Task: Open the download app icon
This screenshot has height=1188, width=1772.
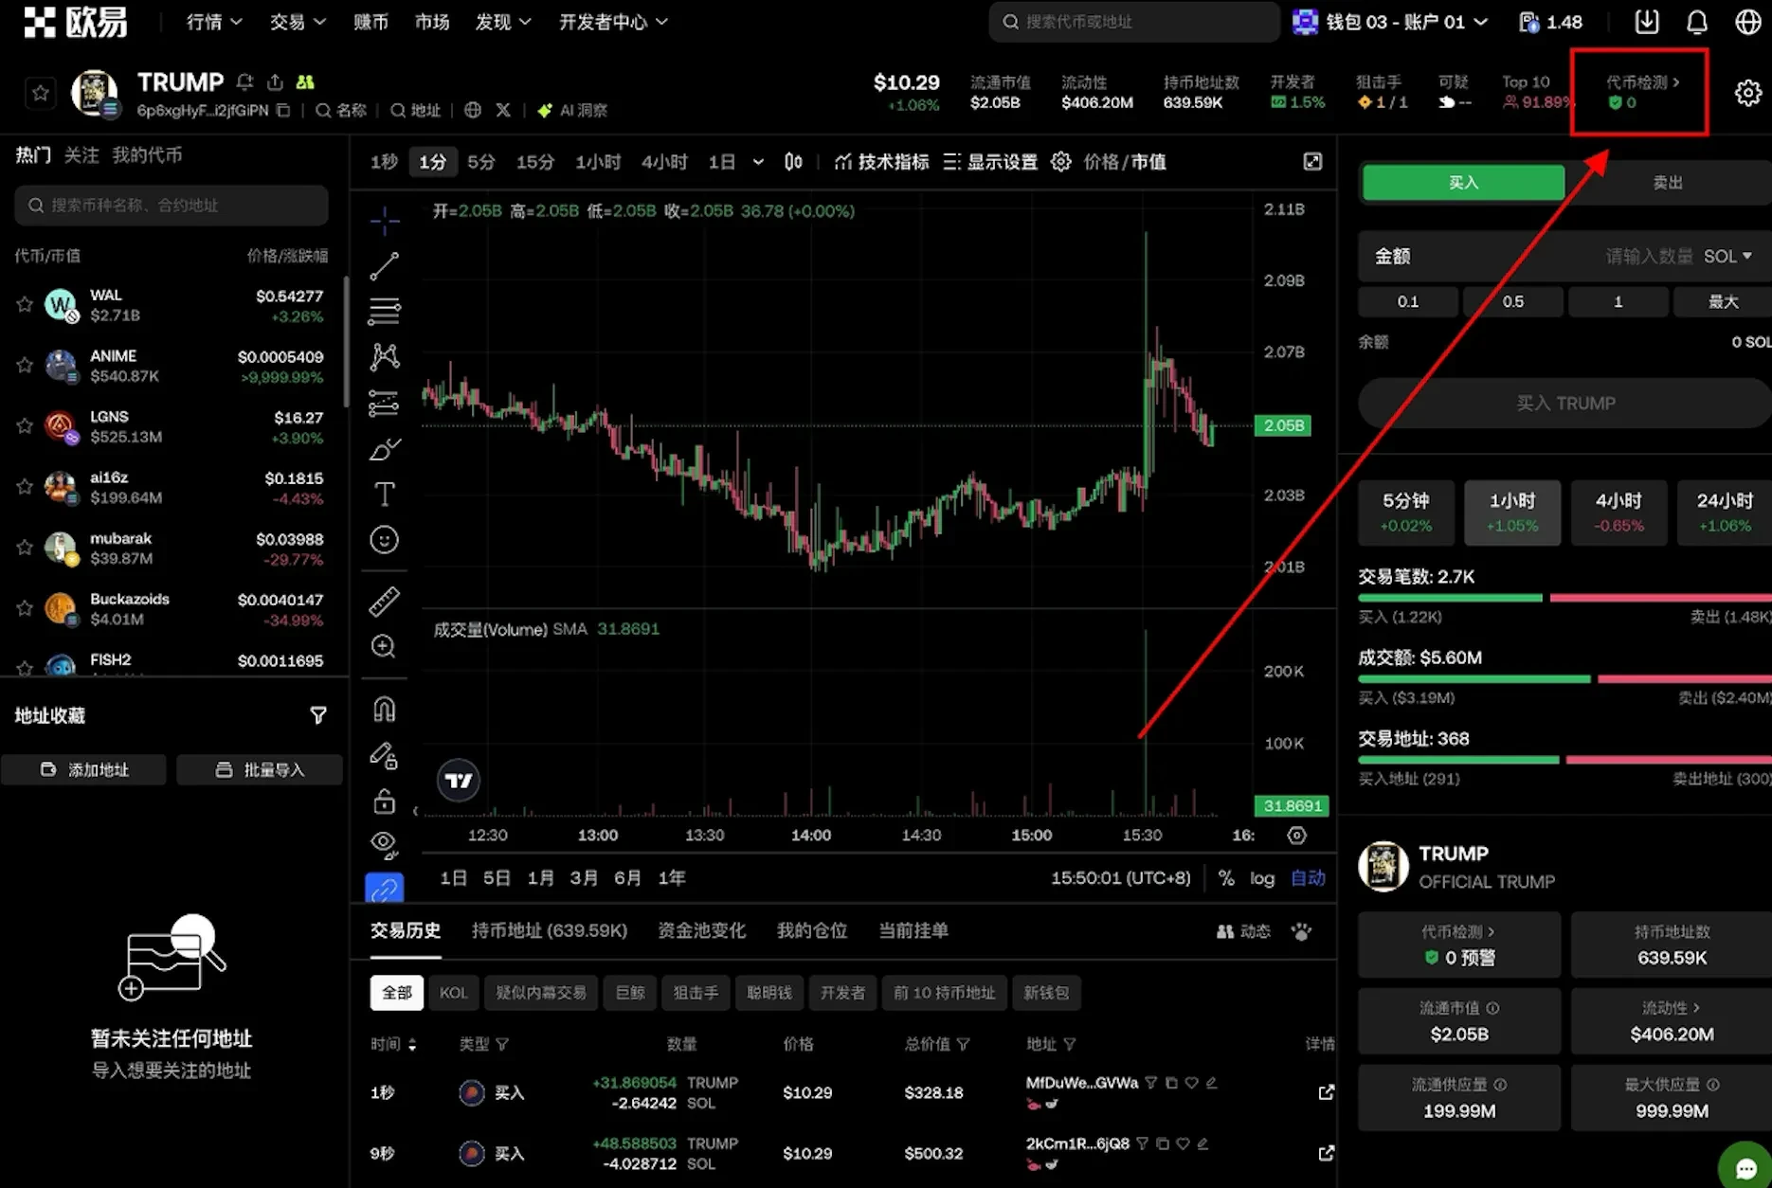Action: coord(1647,22)
